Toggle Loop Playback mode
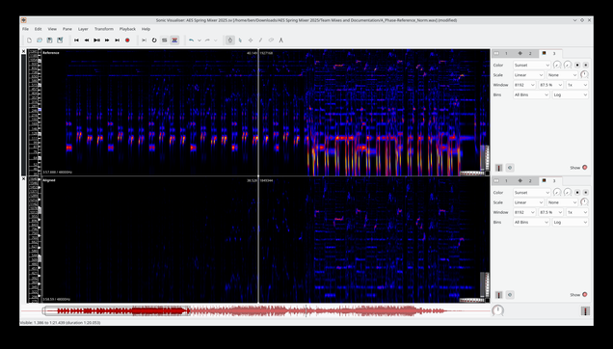 click(154, 40)
